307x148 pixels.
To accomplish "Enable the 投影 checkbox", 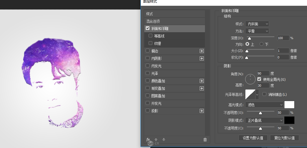I will 148,111.
